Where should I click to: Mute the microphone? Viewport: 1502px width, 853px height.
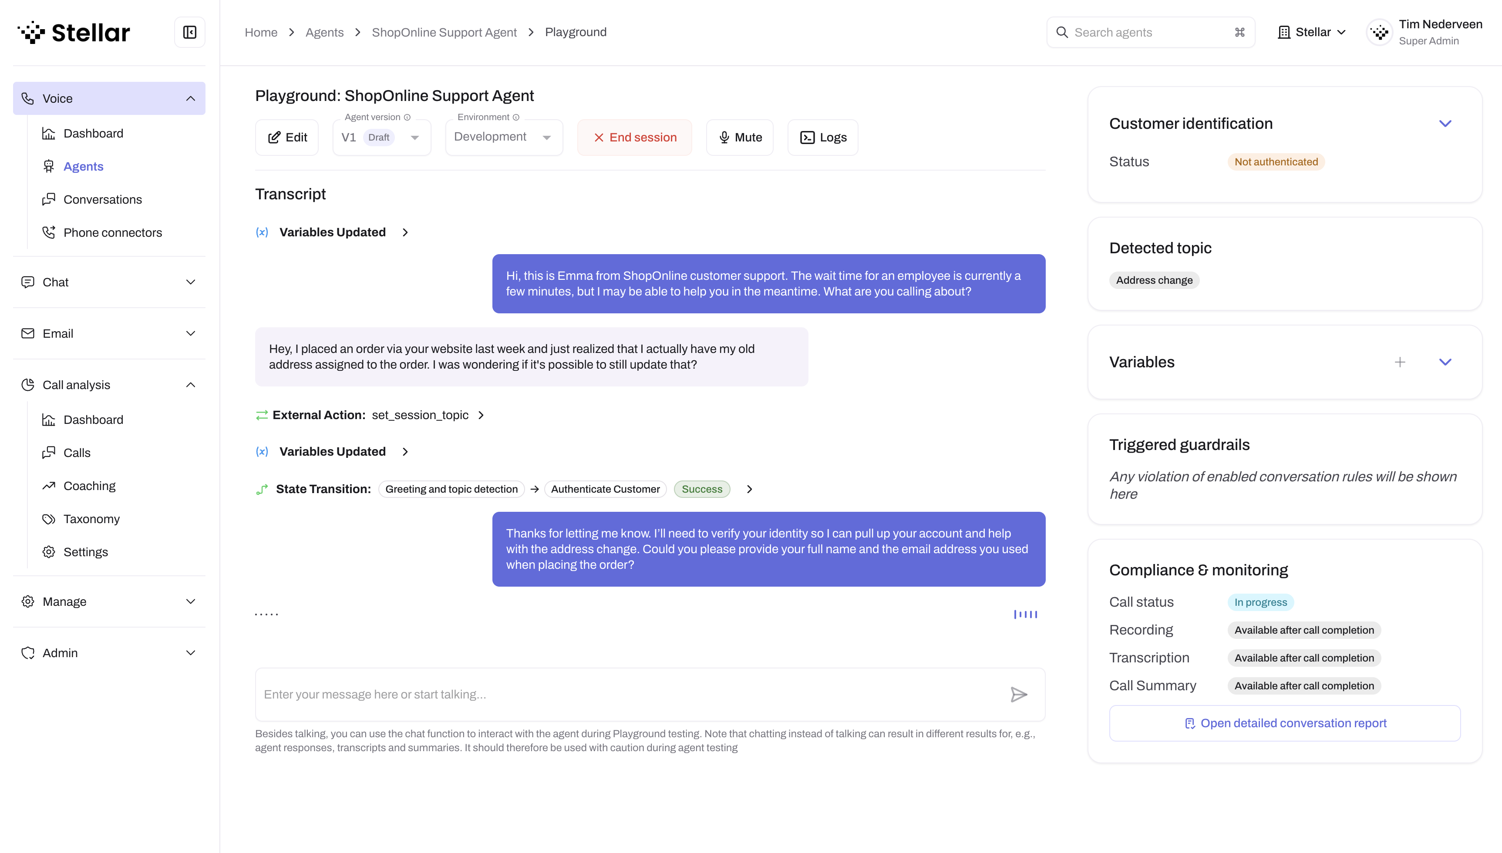[x=740, y=137]
